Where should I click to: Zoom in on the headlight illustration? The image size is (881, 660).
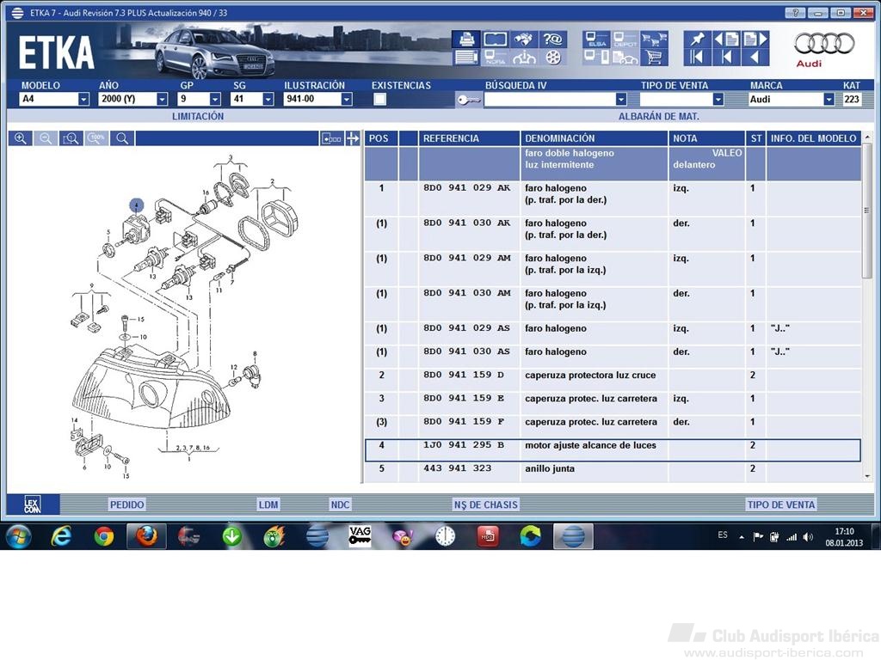tap(21, 138)
